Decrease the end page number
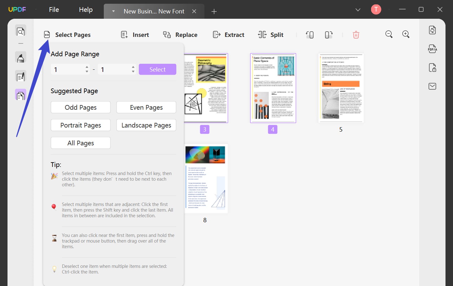453x286 pixels. point(133,72)
